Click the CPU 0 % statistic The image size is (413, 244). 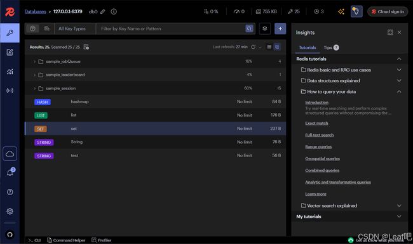[x=211, y=11]
